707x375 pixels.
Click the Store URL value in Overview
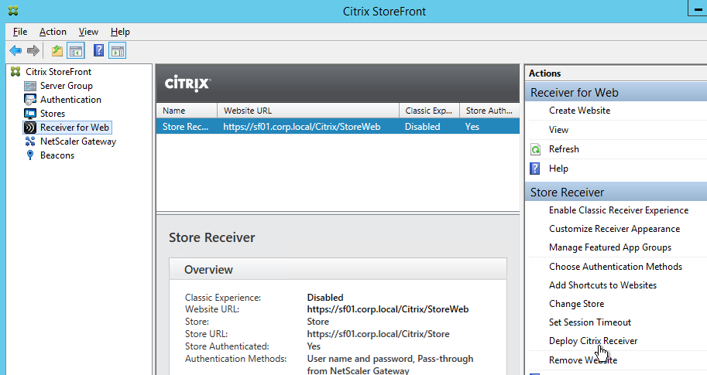tap(378, 334)
